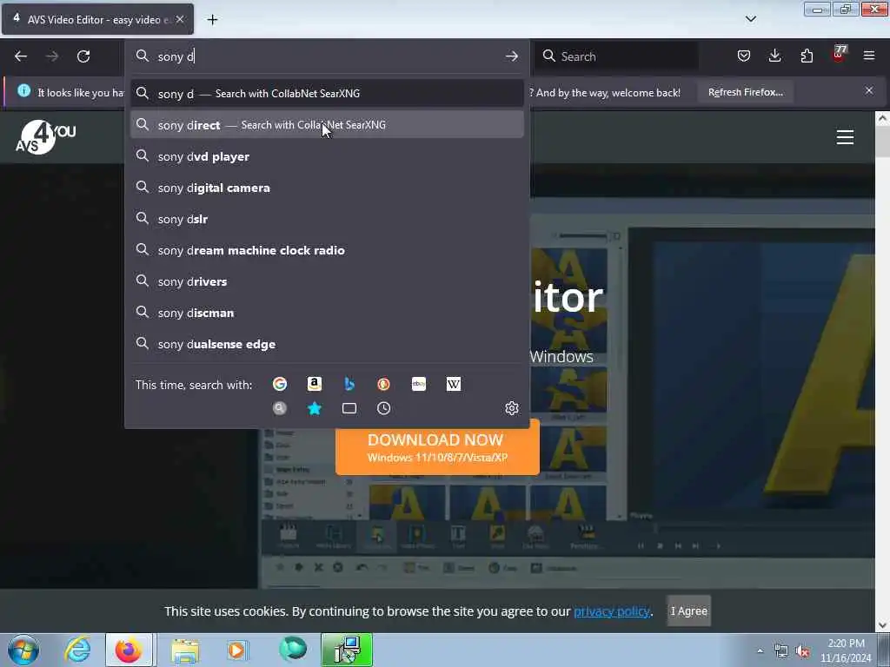Search in Bookmarks via the star icon
Image resolution: width=890 pixels, height=667 pixels.
point(315,408)
